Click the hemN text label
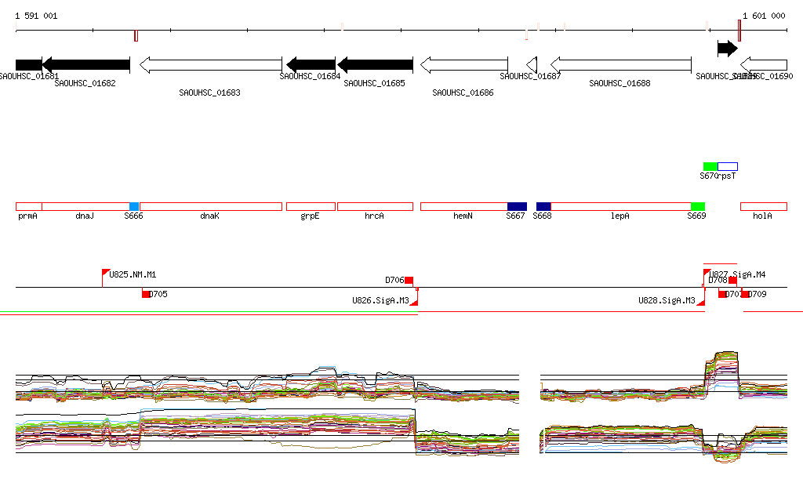This screenshot has width=803, height=479. [x=463, y=216]
